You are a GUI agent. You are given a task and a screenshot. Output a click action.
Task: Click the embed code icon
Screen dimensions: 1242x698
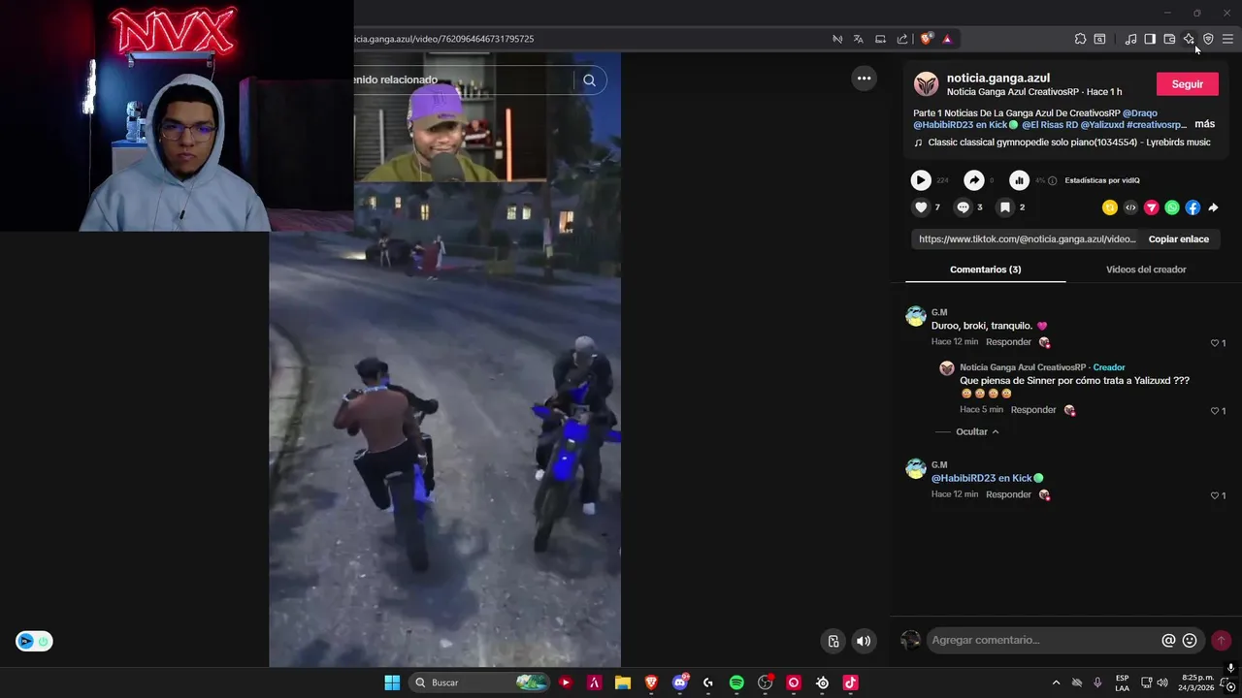(1130, 207)
